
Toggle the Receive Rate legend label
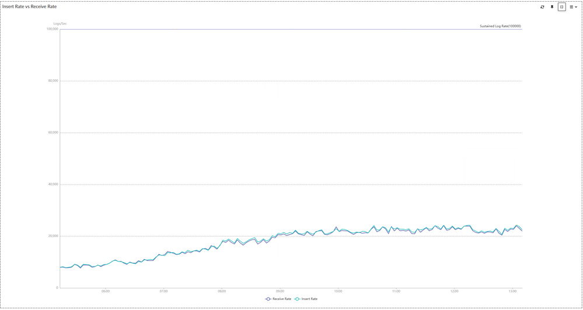pos(282,299)
